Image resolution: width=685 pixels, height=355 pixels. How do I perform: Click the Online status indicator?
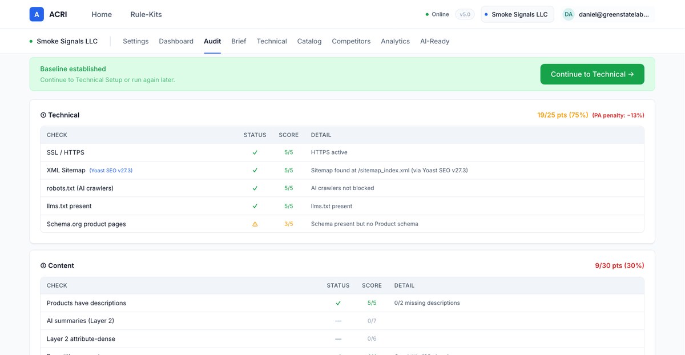pos(437,14)
